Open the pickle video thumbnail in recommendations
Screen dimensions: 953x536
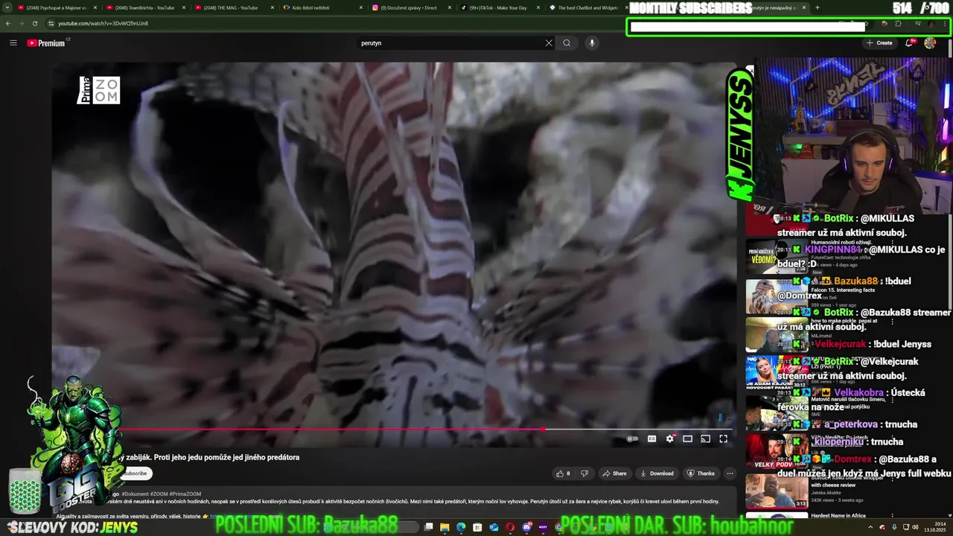(x=777, y=335)
